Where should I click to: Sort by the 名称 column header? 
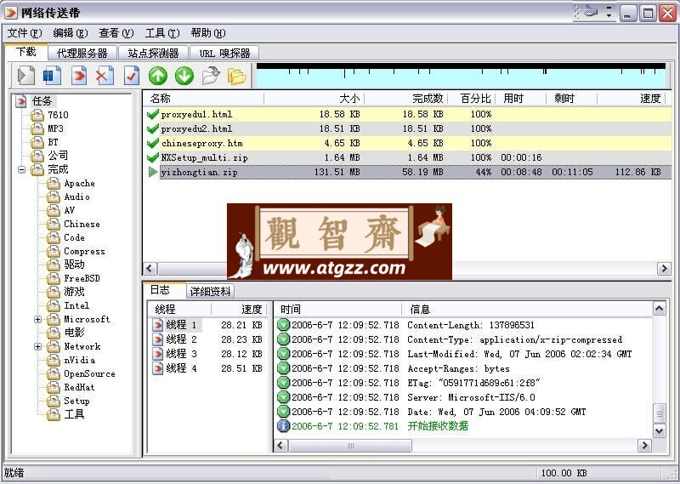coord(203,99)
